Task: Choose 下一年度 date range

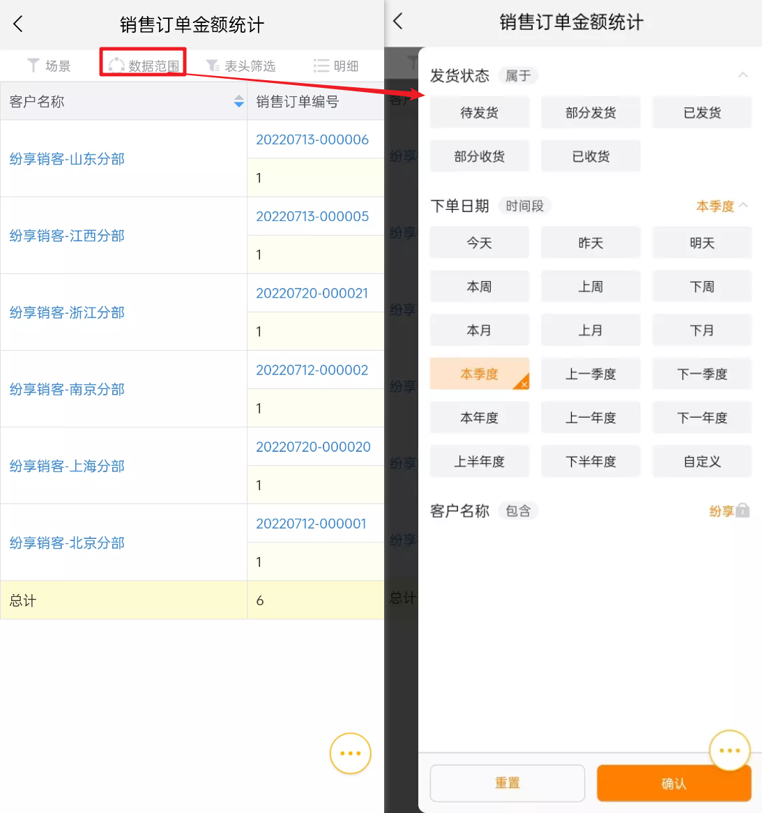Action: click(702, 417)
